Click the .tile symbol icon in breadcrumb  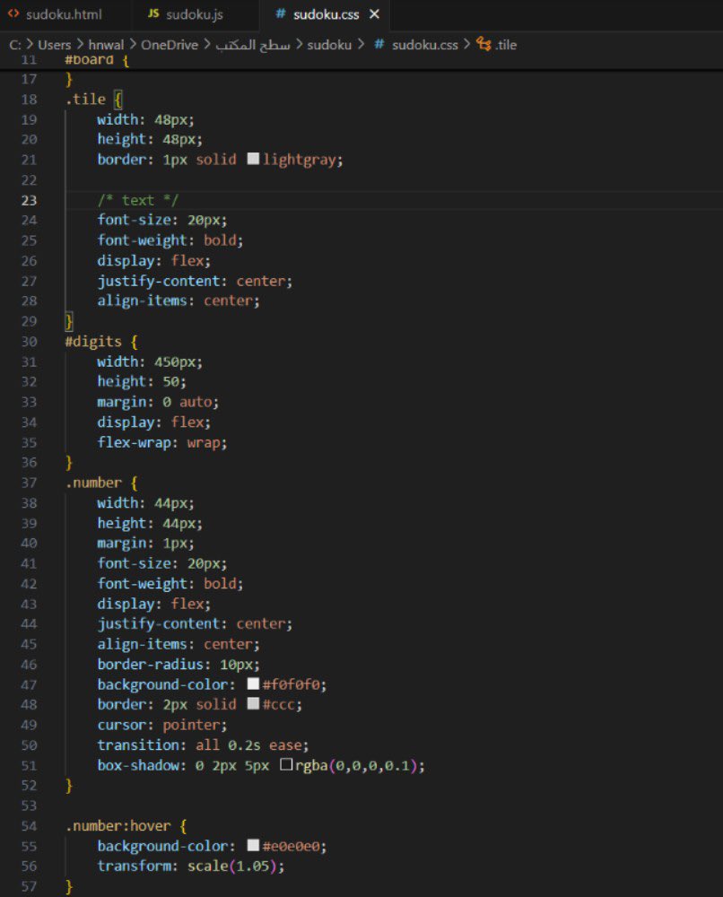[483, 44]
